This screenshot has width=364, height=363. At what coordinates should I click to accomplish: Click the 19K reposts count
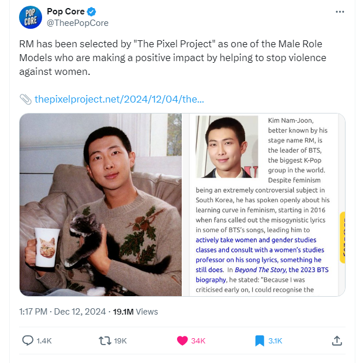120,341
